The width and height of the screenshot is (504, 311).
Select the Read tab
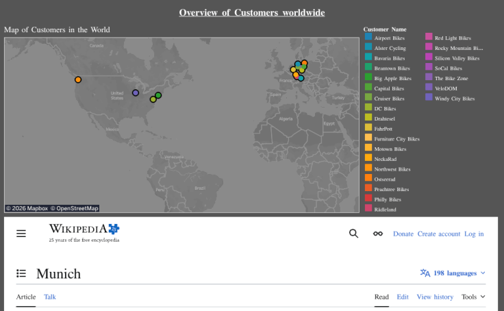(381, 297)
